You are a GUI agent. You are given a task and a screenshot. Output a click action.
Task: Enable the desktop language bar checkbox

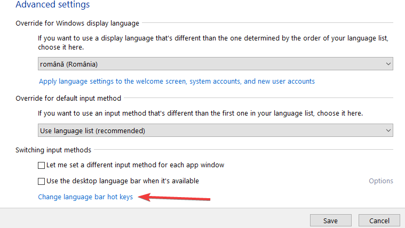click(41, 181)
